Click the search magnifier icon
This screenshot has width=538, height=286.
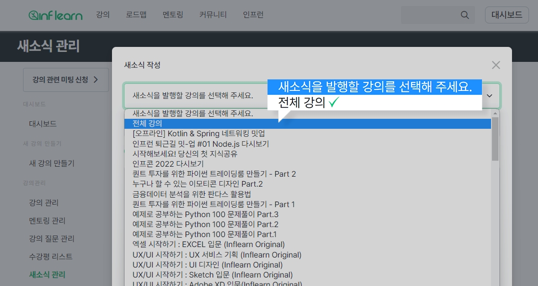coord(464,15)
